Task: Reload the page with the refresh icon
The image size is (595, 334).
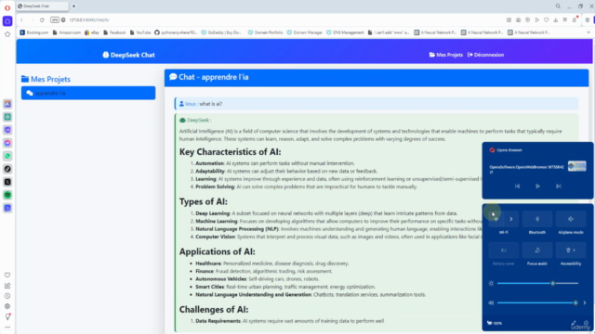Action: (x=42, y=20)
